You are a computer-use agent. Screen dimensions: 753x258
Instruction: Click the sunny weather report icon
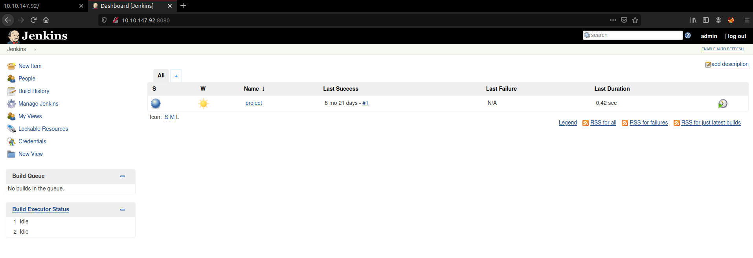pos(203,103)
